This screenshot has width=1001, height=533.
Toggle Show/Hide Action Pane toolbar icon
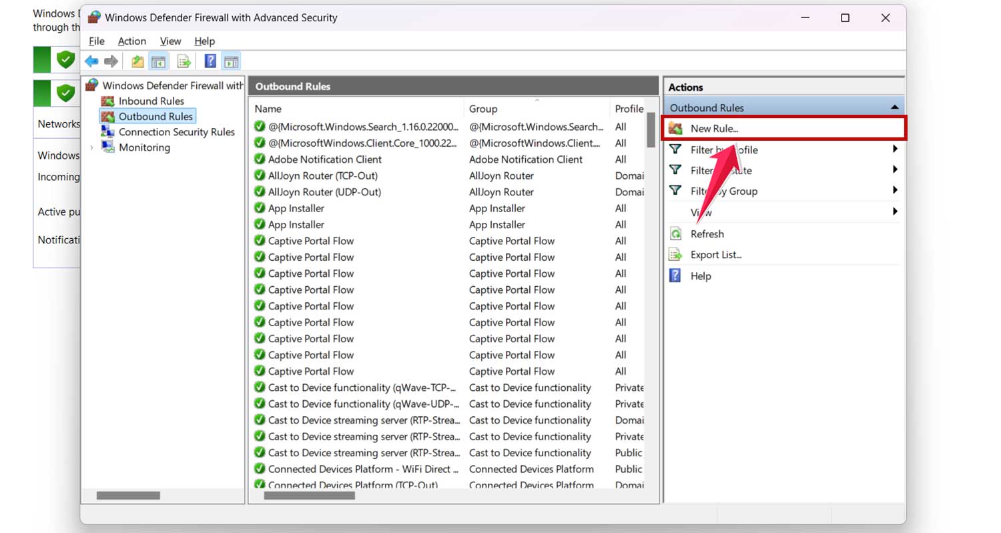(x=231, y=61)
